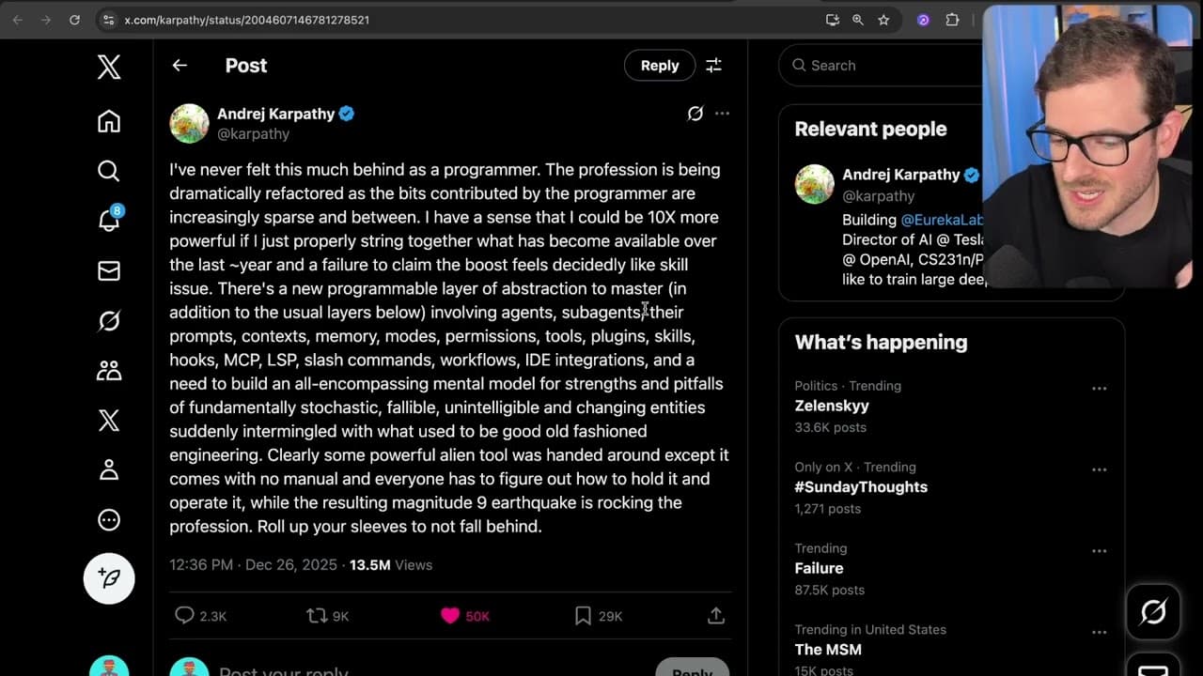The width and height of the screenshot is (1203, 676).
Task: Go back with the Post back arrow
Action: pyautogui.click(x=180, y=66)
